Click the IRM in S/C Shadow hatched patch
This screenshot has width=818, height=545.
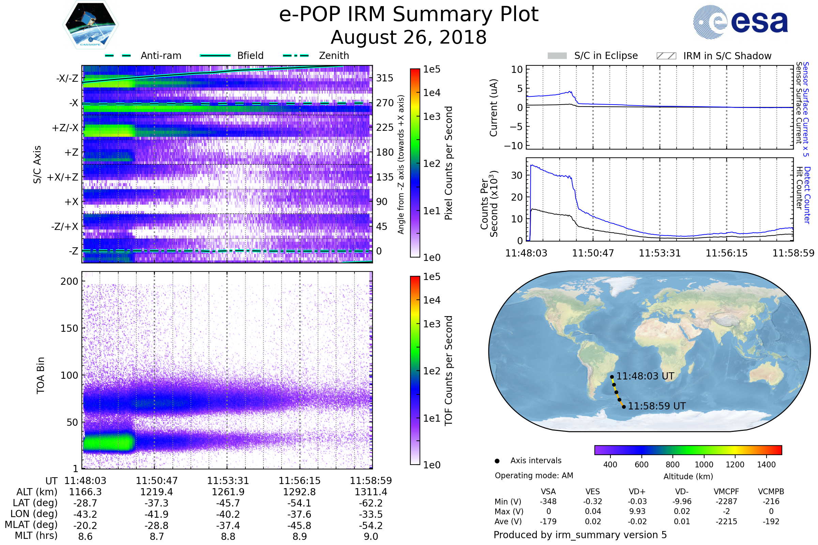(666, 56)
